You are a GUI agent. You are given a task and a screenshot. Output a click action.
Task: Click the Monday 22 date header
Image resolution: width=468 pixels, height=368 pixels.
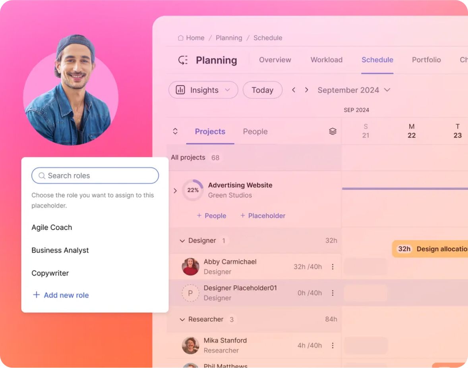tap(412, 131)
